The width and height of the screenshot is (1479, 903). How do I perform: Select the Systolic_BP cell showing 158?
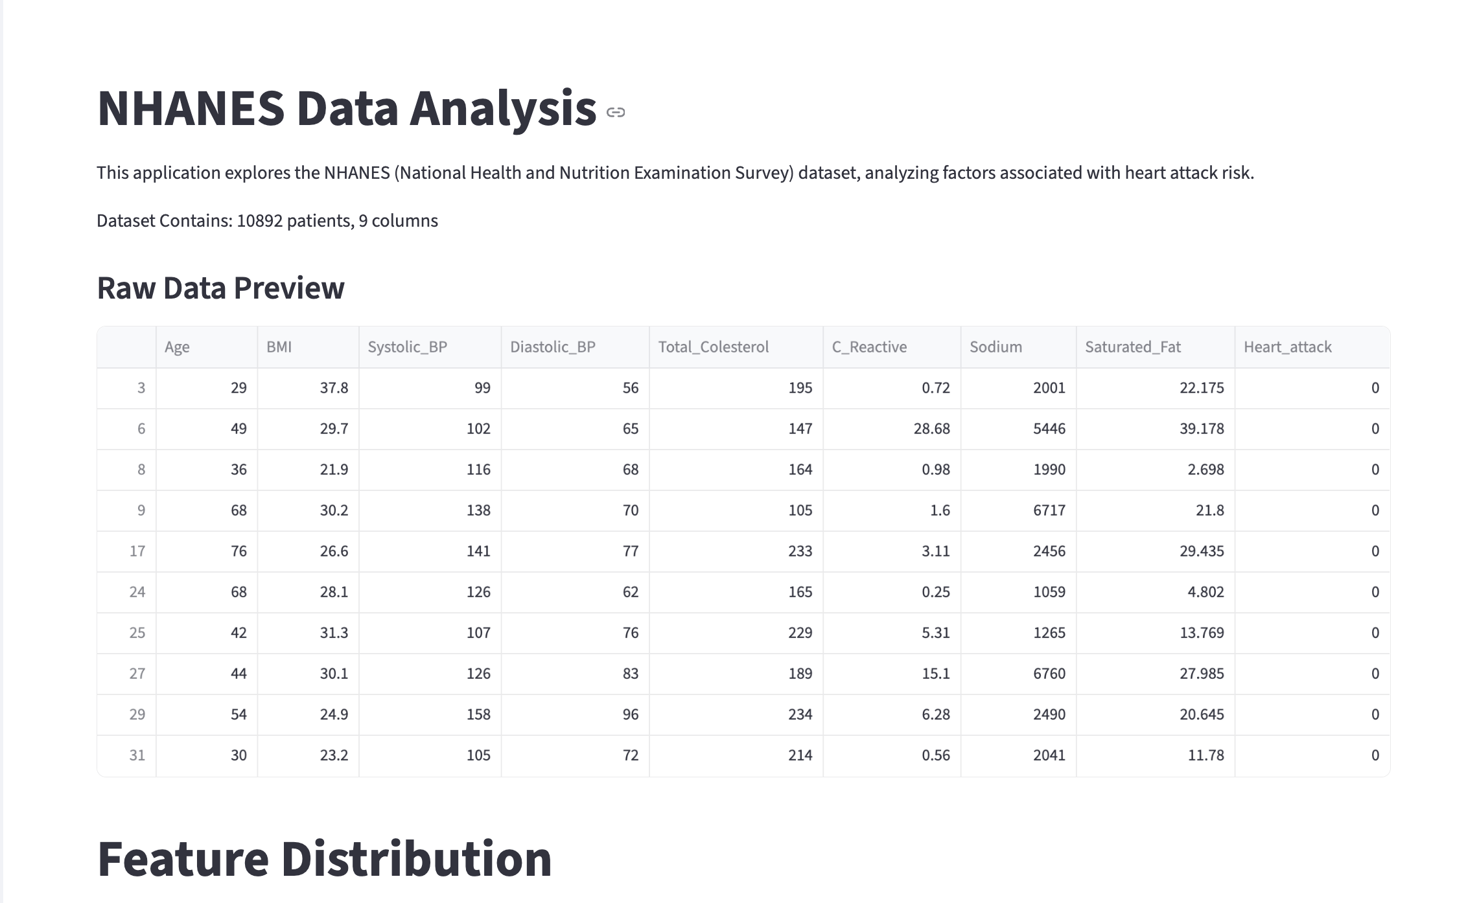[x=430, y=714]
